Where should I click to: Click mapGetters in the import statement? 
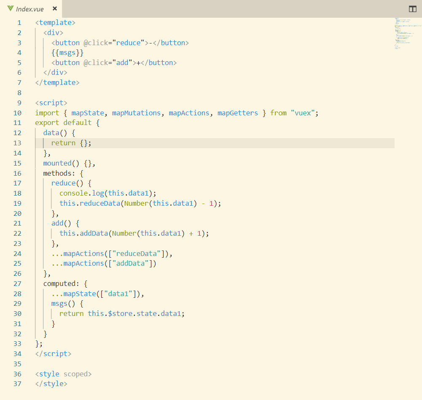pos(238,113)
